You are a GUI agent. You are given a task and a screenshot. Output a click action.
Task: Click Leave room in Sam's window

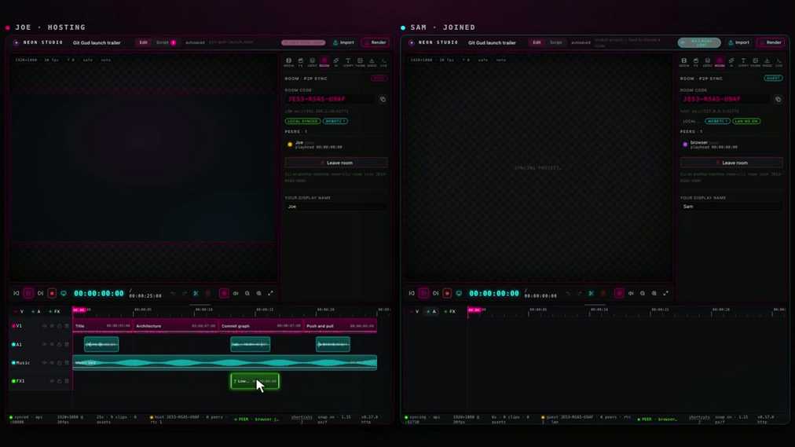click(731, 163)
